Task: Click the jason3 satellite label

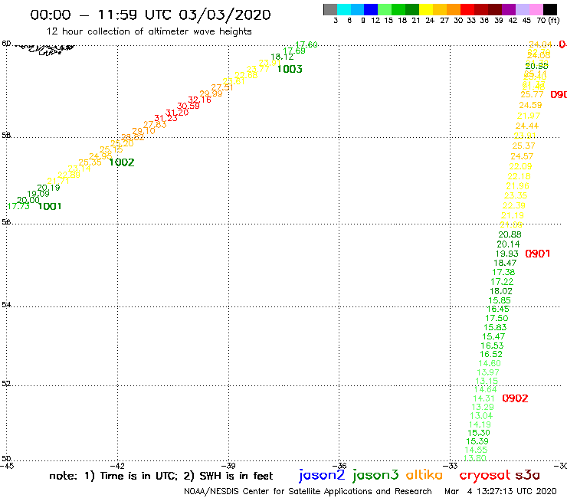Action: [x=375, y=475]
